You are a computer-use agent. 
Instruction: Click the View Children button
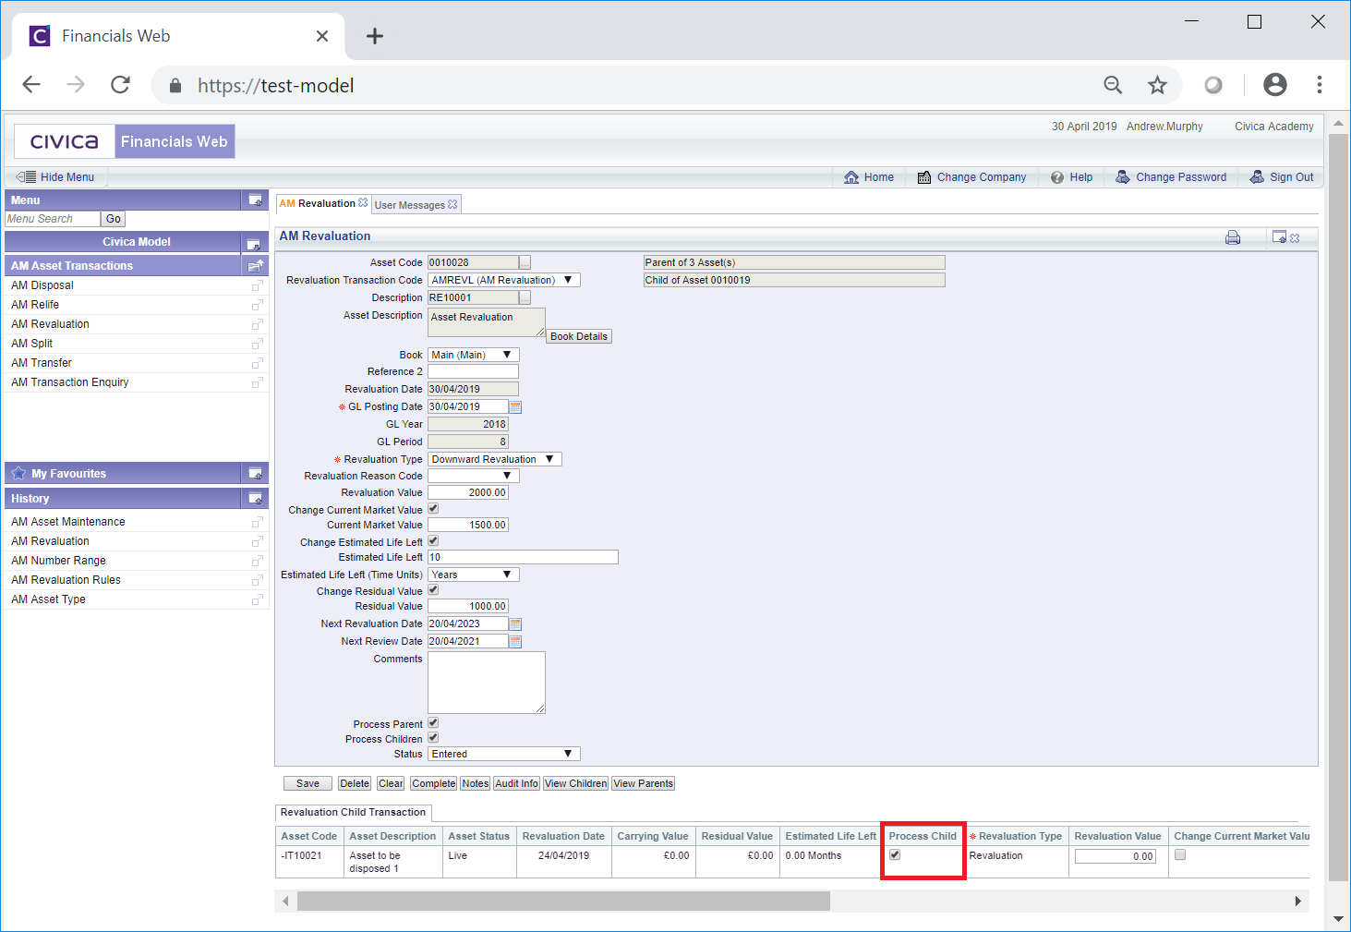point(576,783)
